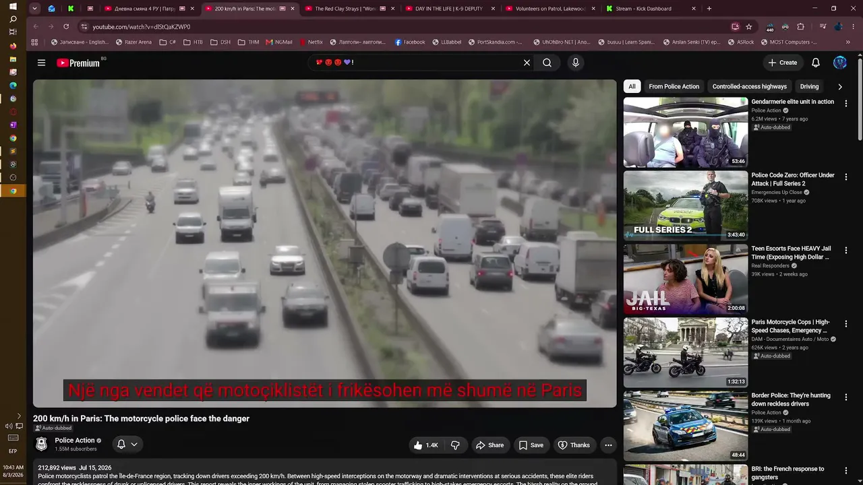Click the address bar URL
This screenshot has height=485, width=863.
coord(142,27)
